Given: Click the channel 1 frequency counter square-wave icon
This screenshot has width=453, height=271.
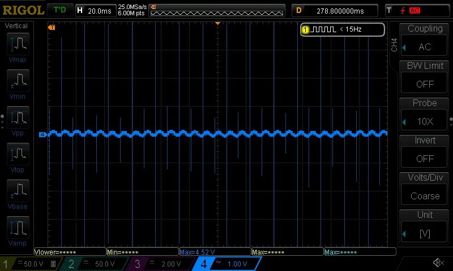Looking at the screenshot, I should (323, 29).
